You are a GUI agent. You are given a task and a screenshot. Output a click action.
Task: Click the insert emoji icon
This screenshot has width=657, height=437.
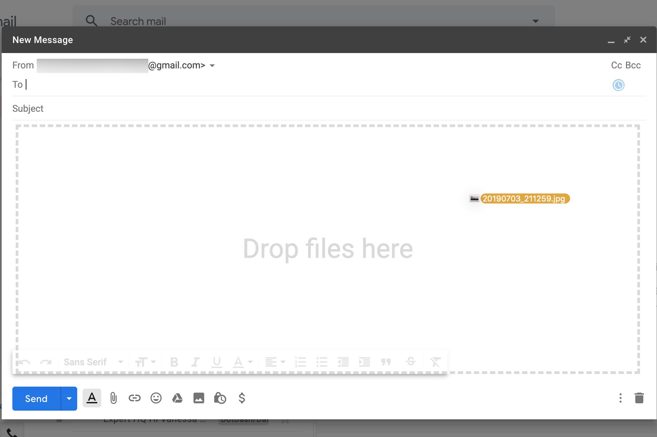click(156, 398)
